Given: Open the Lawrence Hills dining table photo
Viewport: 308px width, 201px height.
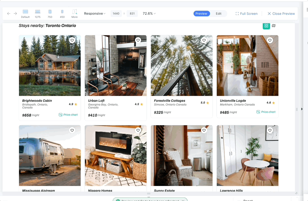Looking at the screenshot, I should tap(248, 156).
